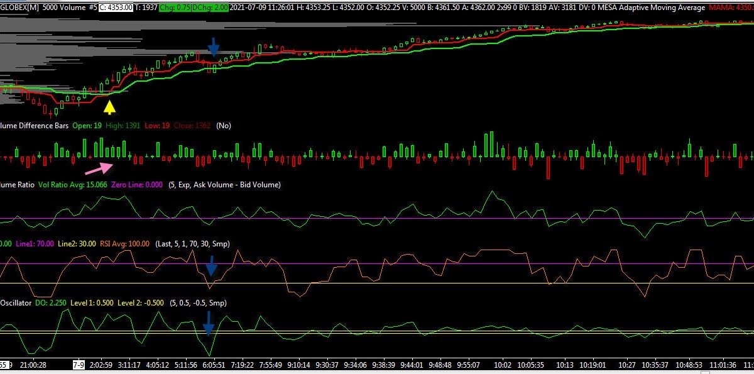This screenshot has width=754, height=374.
Task: Click the yellow Line2: 30.00 RSI label
Action: (77, 243)
